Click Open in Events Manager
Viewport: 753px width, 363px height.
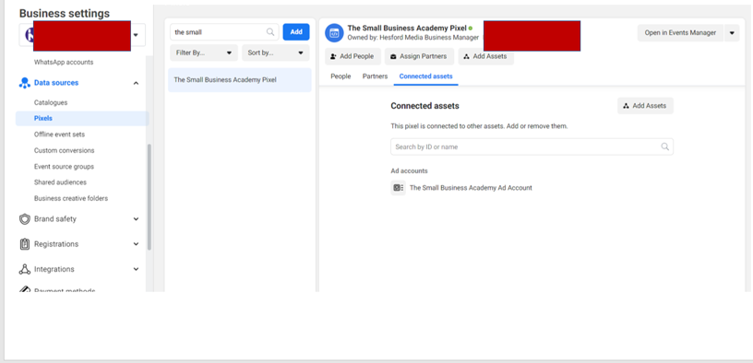[x=680, y=33]
